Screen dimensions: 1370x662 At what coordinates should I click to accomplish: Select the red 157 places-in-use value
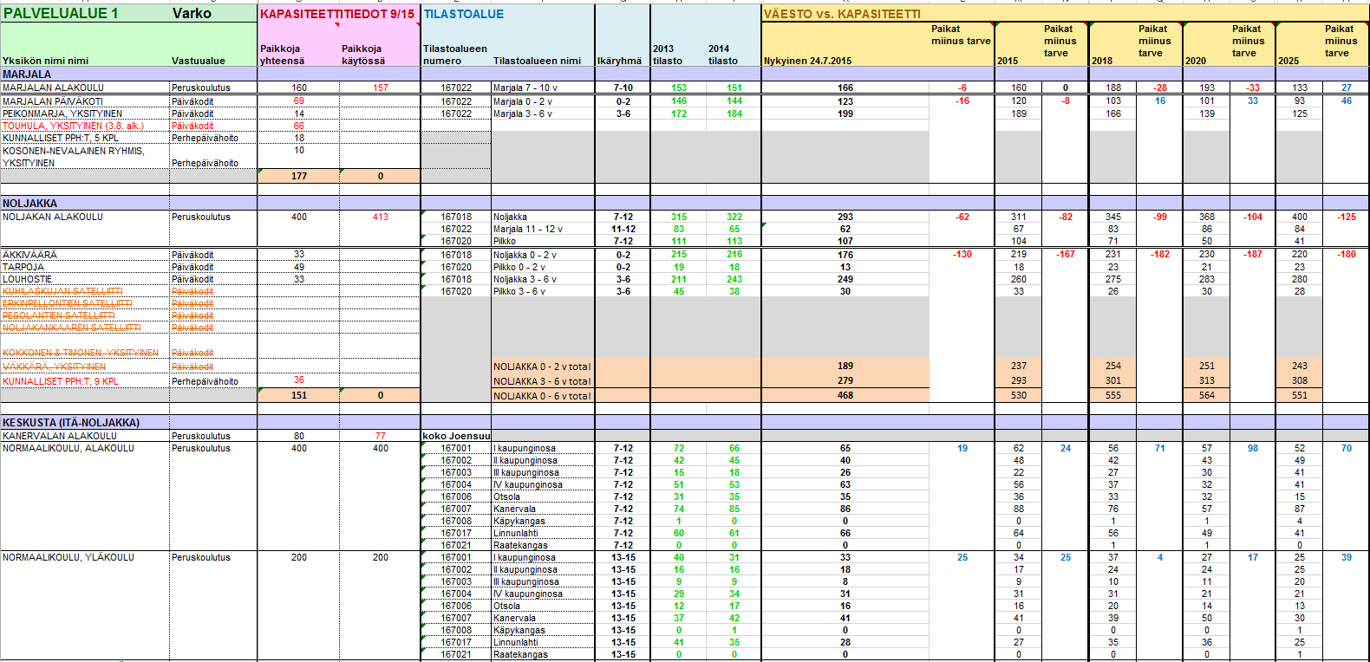381,88
